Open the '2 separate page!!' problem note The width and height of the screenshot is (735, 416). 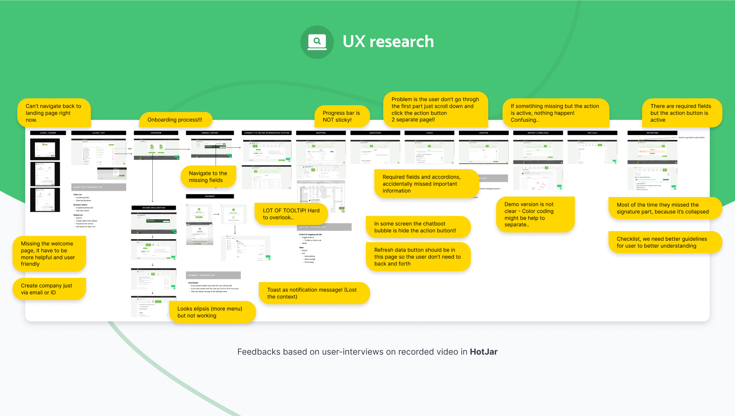[x=436, y=109]
